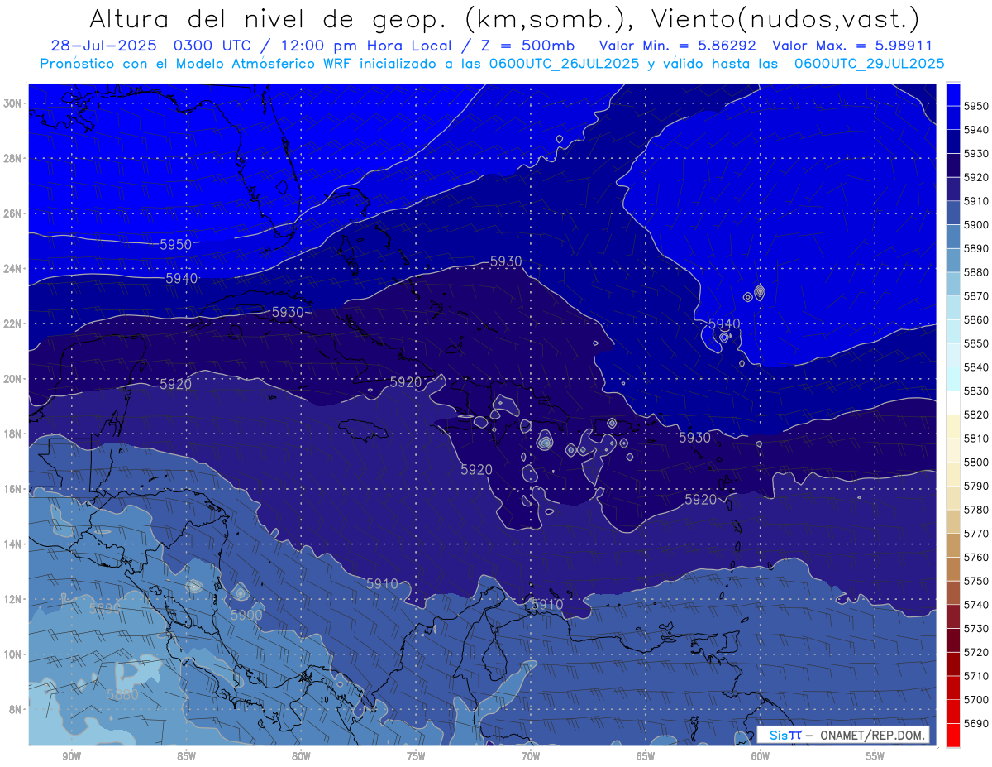This screenshot has height=767, width=992.
Task: Click the '8N' latitude axis label
Action: [x=15, y=709]
